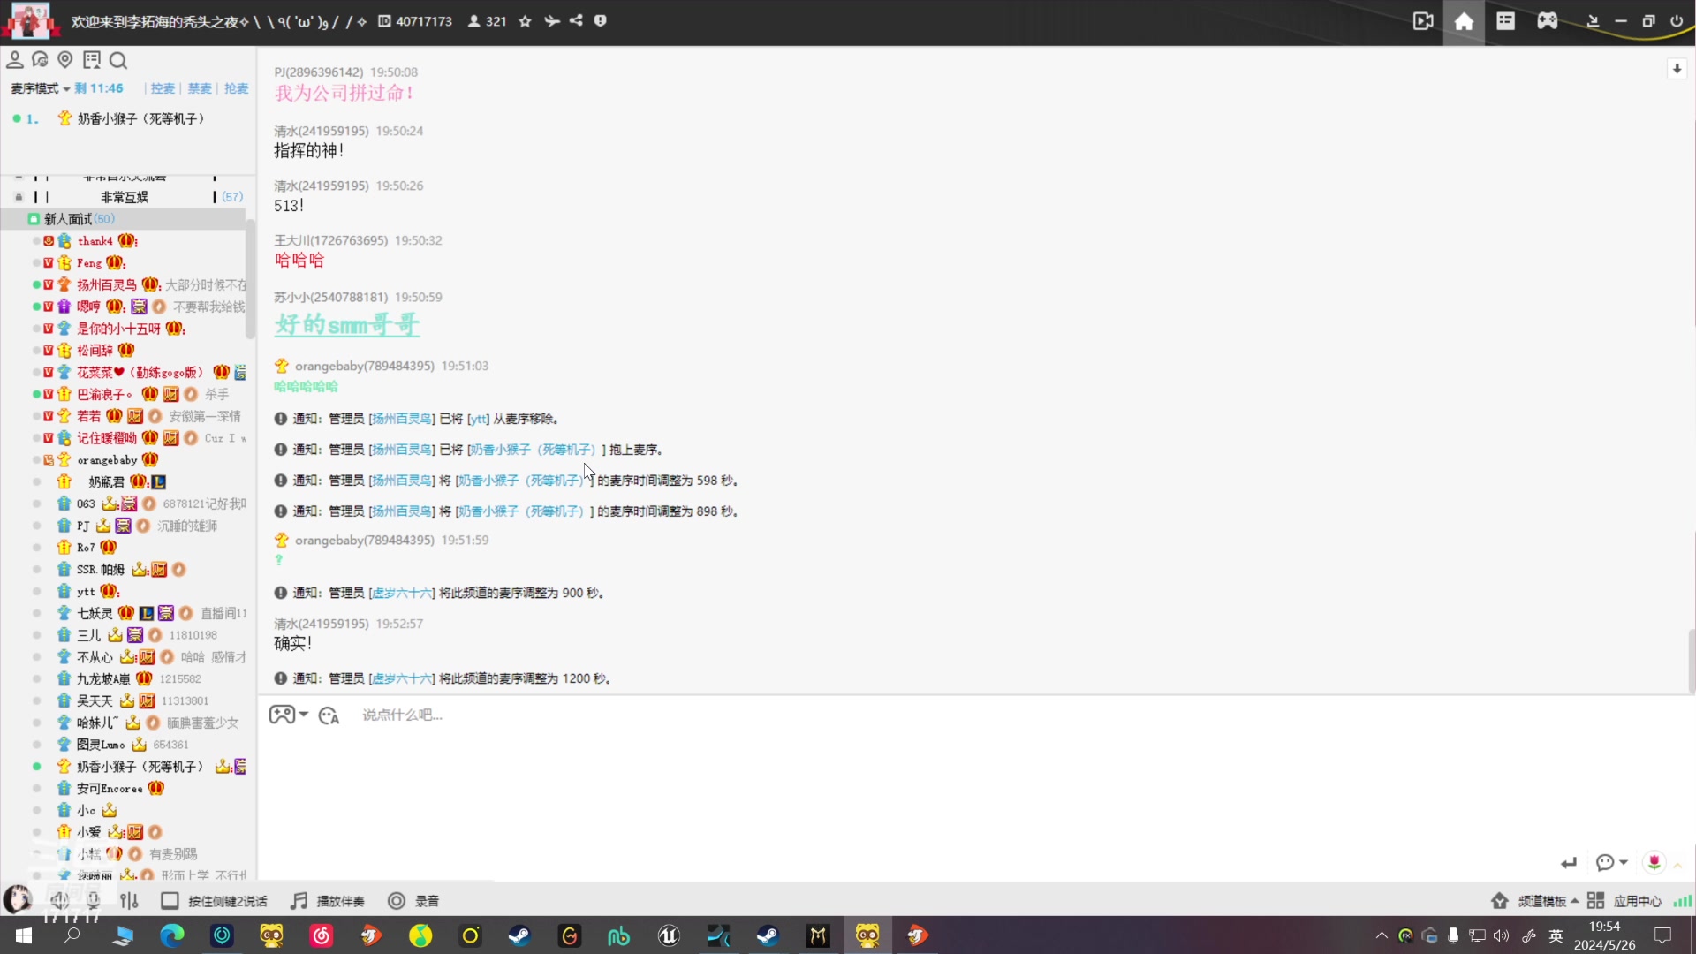Click the 禁麦 link

pos(200,88)
